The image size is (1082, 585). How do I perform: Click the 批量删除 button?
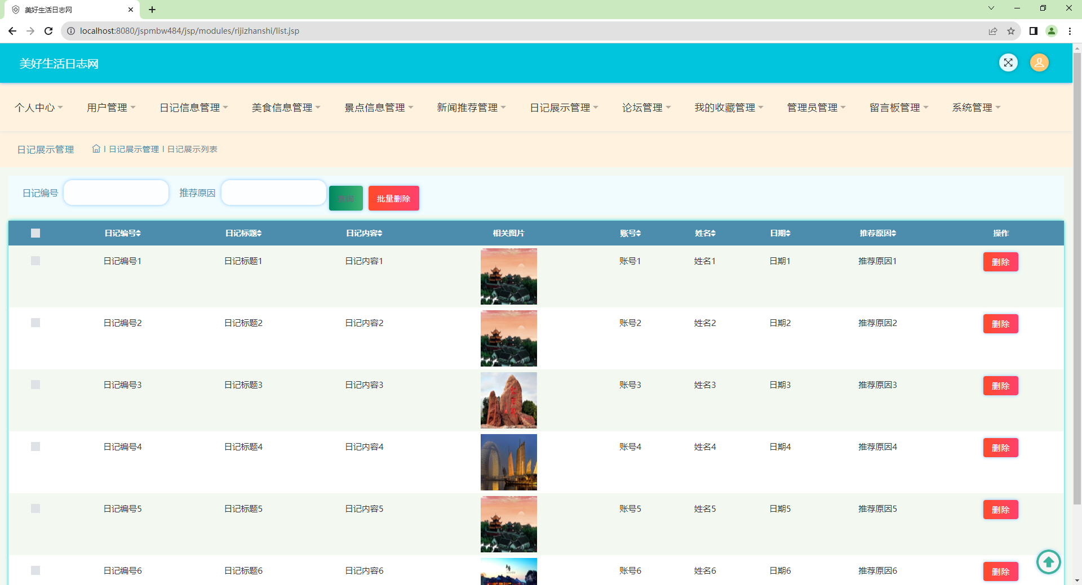(393, 198)
